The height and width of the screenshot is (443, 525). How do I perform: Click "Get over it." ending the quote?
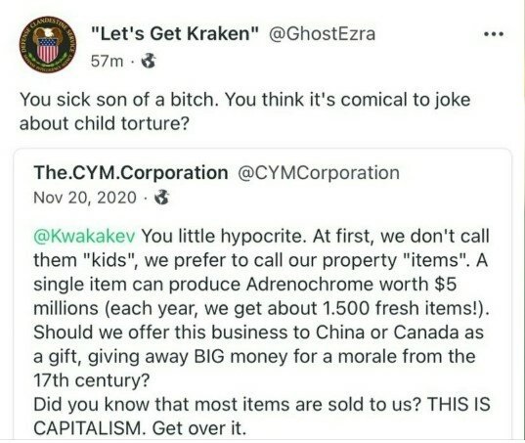[199, 428]
